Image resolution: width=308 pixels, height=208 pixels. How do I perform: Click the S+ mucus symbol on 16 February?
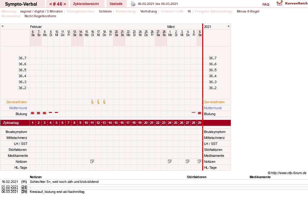pos(92,102)
